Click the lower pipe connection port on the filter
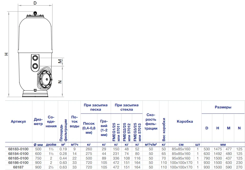Image resolution: width=245 pixels, height=170 pixels. (35, 66)
